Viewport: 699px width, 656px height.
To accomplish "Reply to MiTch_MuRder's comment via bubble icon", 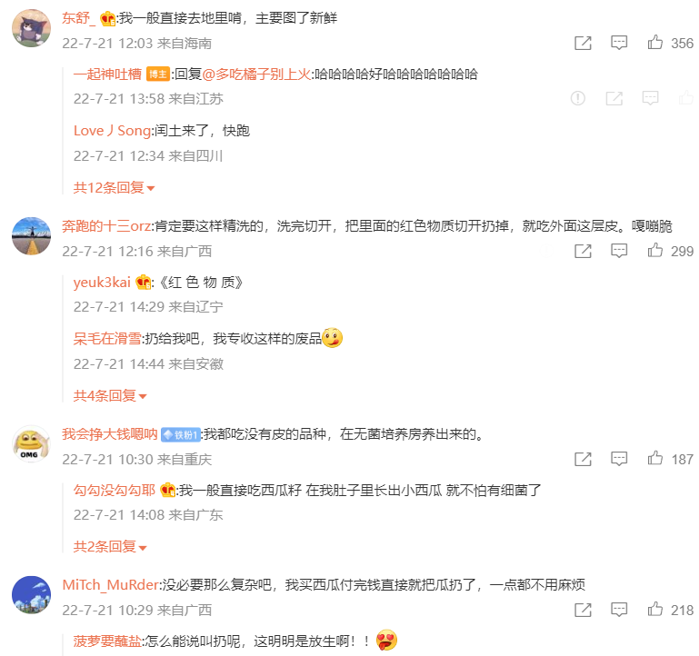I will click(619, 610).
